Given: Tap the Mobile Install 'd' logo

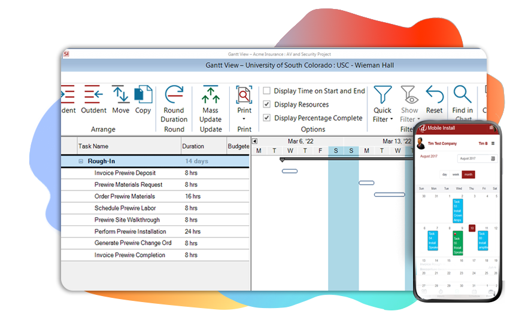Looking at the screenshot, I should point(423,128).
